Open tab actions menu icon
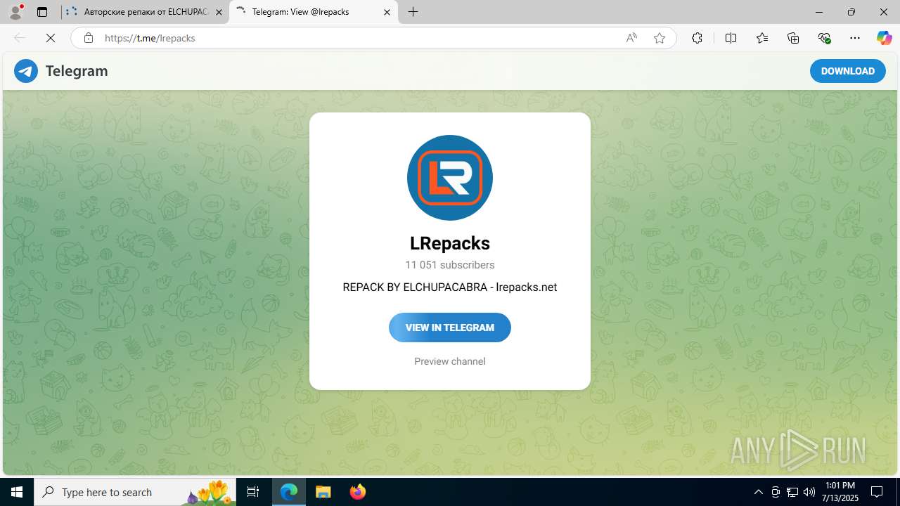The height and width of the screenshot is (506, 900). (42, 12)
